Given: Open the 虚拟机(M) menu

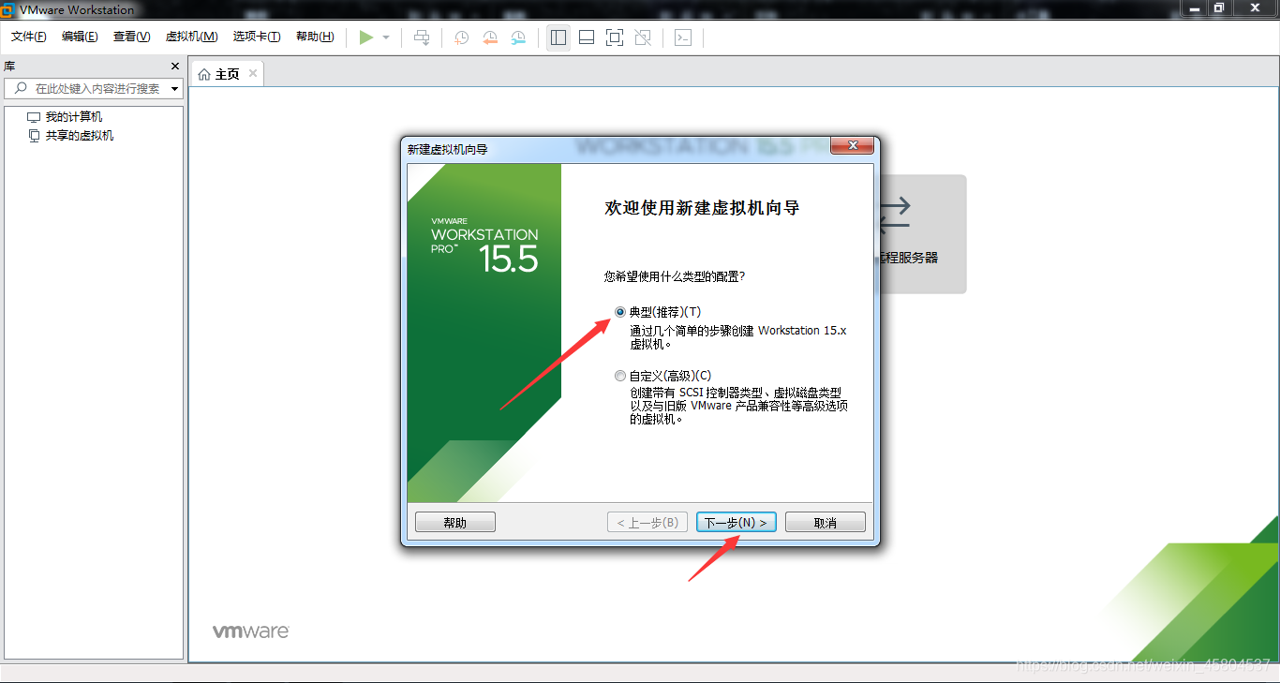Looking at the screenshot, I should coord(191,37).
